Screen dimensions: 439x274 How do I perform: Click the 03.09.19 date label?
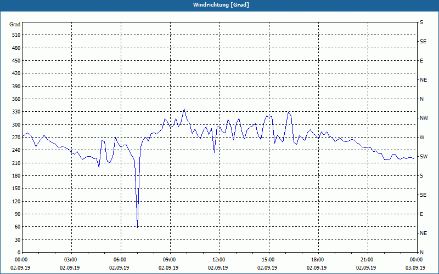click(x=415, y=268)
